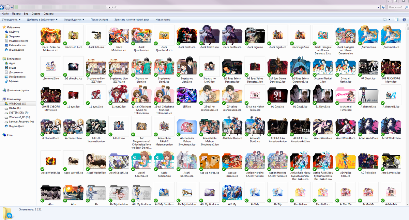Viewport: 409px width, 220px height.
Task: Open the Общий доступ dropdown
Action: tap(74, 20)
